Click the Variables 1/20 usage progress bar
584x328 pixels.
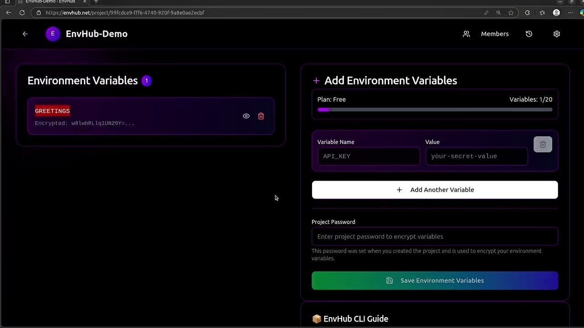(435, 109)
